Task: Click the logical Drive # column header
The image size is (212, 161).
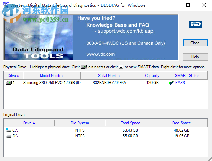Action: [x=29, y=123]
